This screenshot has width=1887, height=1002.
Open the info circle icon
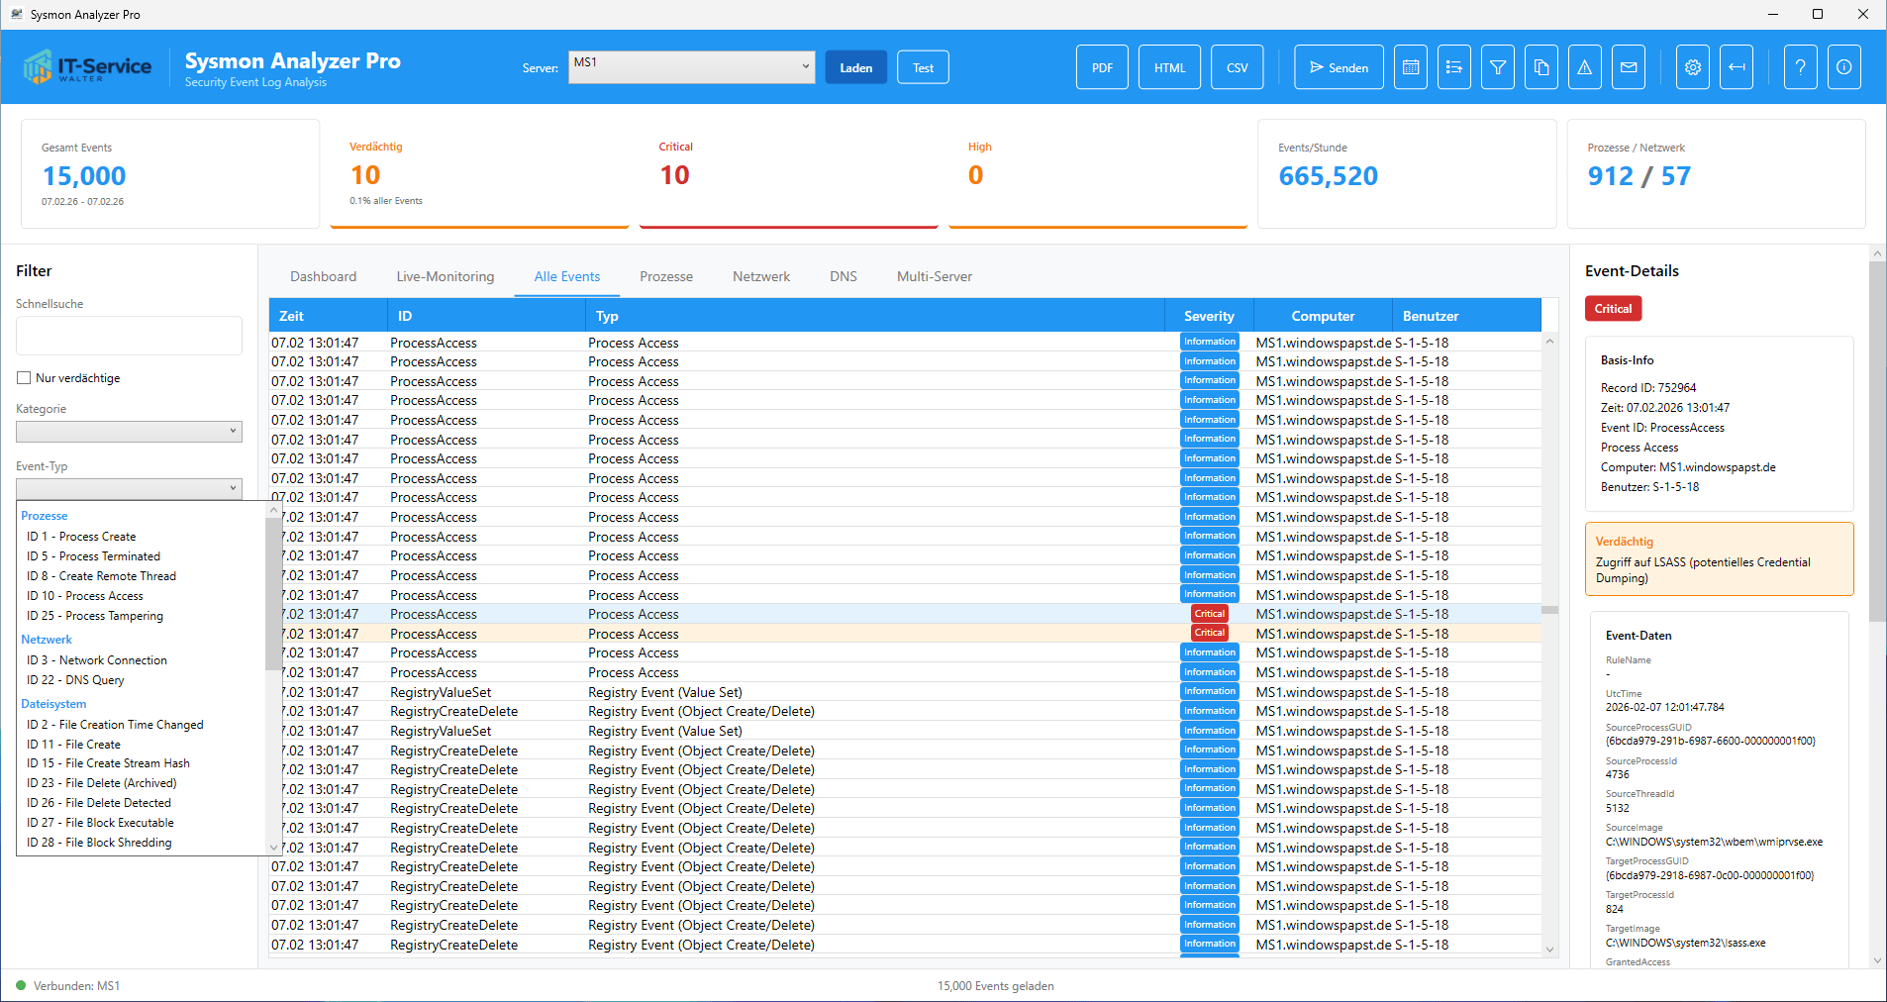click(x=1843, y=67)
